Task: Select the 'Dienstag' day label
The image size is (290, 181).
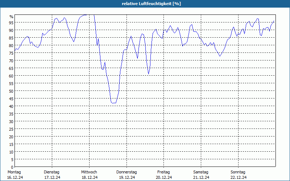Action: [x=51, y=172]
